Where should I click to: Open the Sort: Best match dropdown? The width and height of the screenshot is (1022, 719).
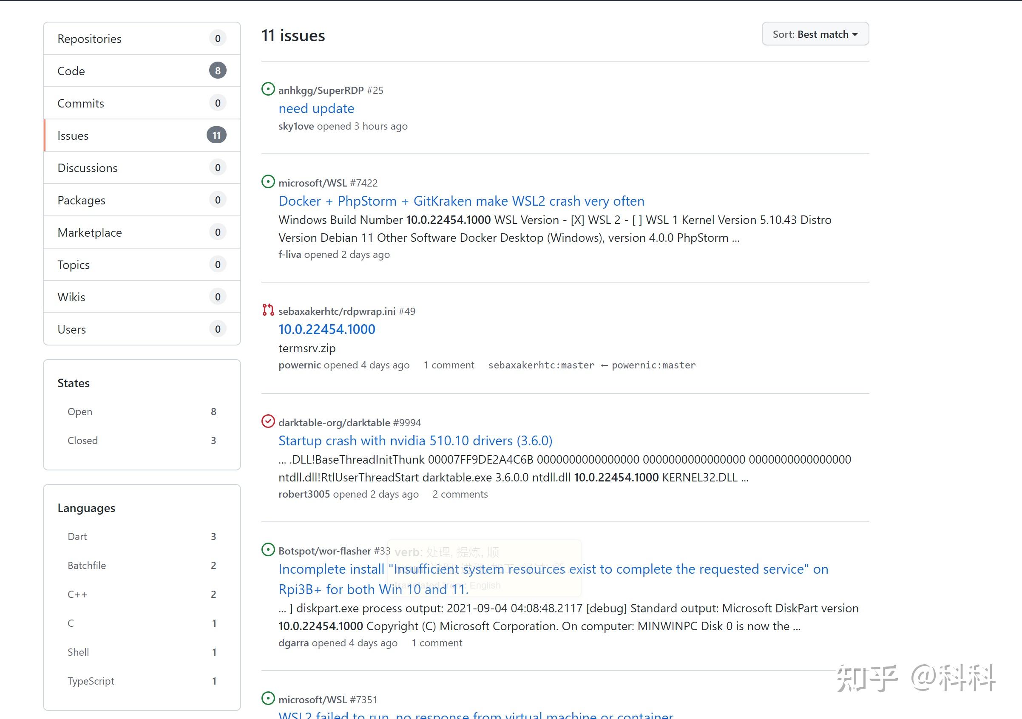815,34
